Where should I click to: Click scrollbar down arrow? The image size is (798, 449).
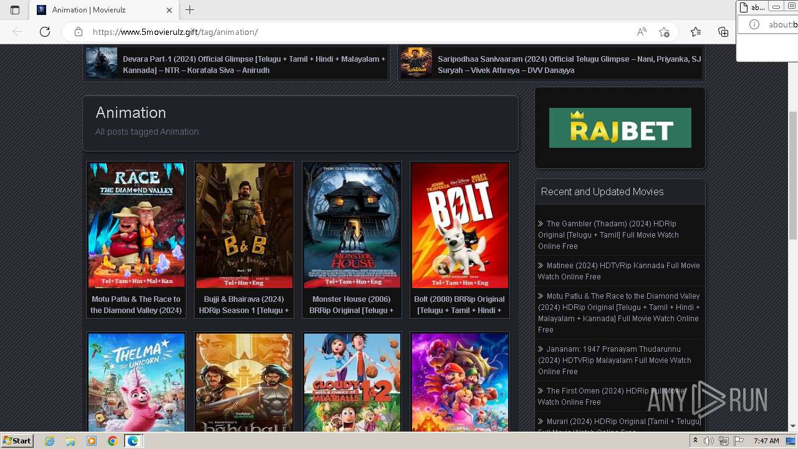click(793, 427)
